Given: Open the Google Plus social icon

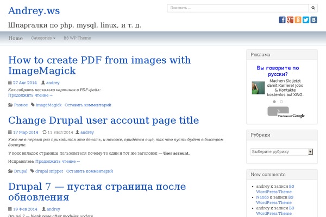Looking at the screenshot, I should (290, 20).
